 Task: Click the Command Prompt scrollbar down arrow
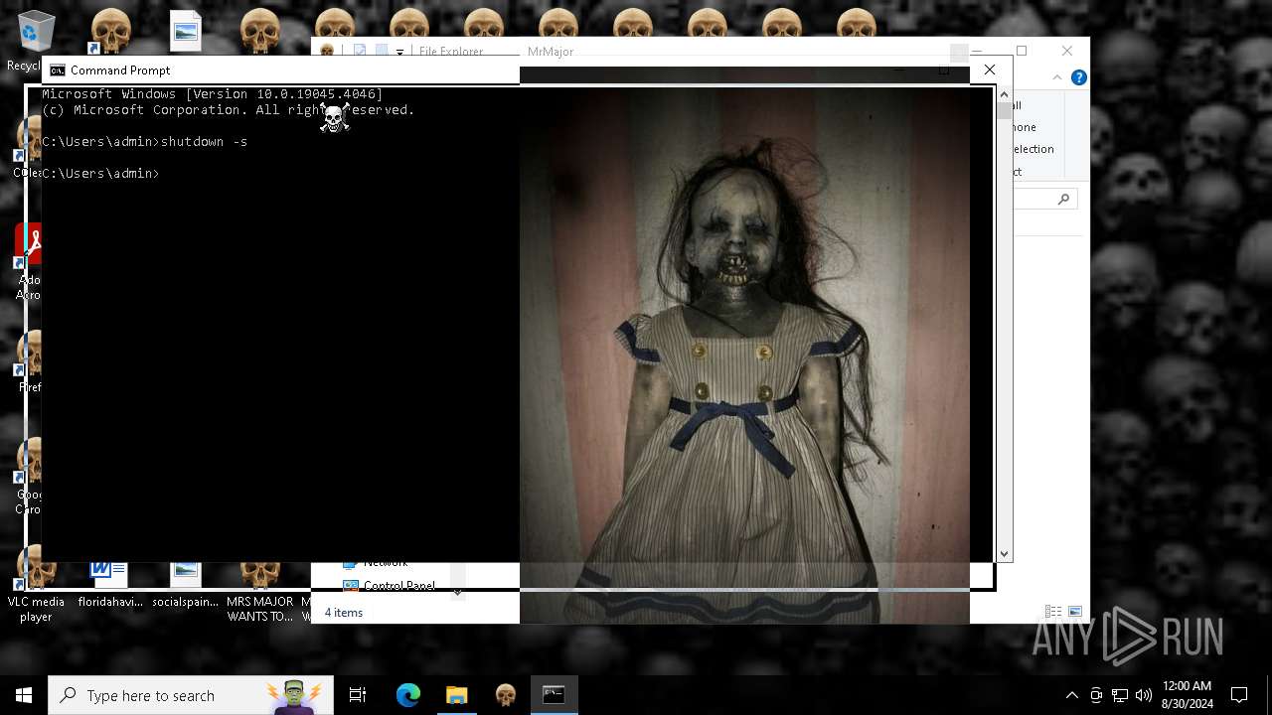click(1005, 554)
